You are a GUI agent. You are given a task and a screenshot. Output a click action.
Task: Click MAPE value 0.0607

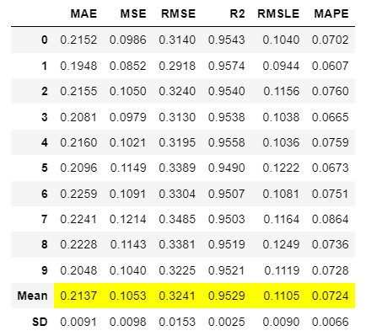pyautogui.click(x=331, y=66)
